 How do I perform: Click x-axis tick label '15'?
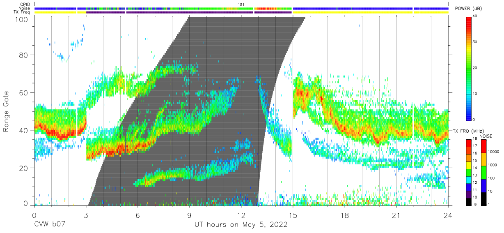[293, 215]
